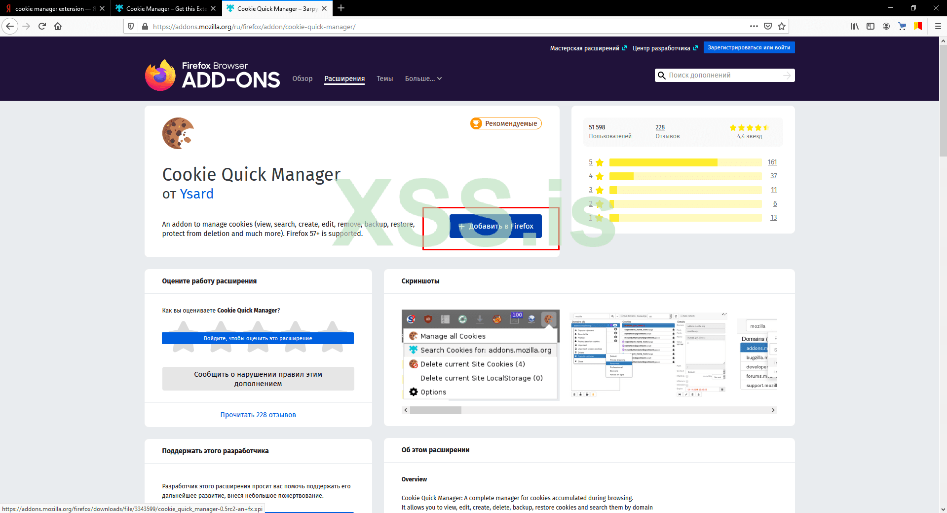
Task: Open Прочитать 228 отзывов link
Action: tap(258, 415)
